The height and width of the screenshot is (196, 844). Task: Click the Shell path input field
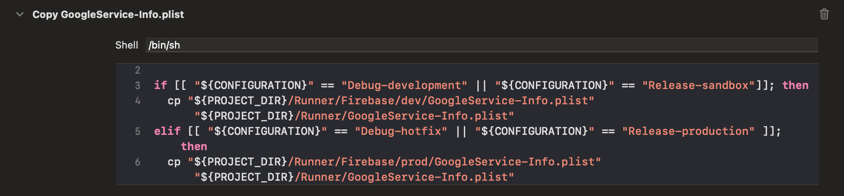(x=481, y=45)
